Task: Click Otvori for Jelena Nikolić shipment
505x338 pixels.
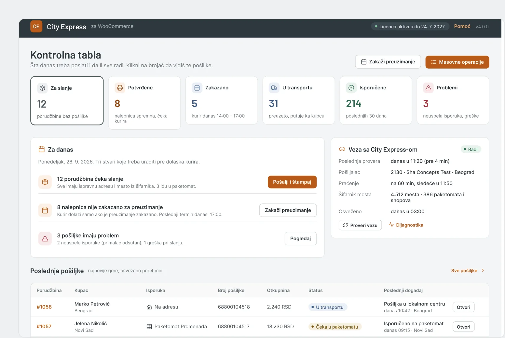Action: [463, 327]
